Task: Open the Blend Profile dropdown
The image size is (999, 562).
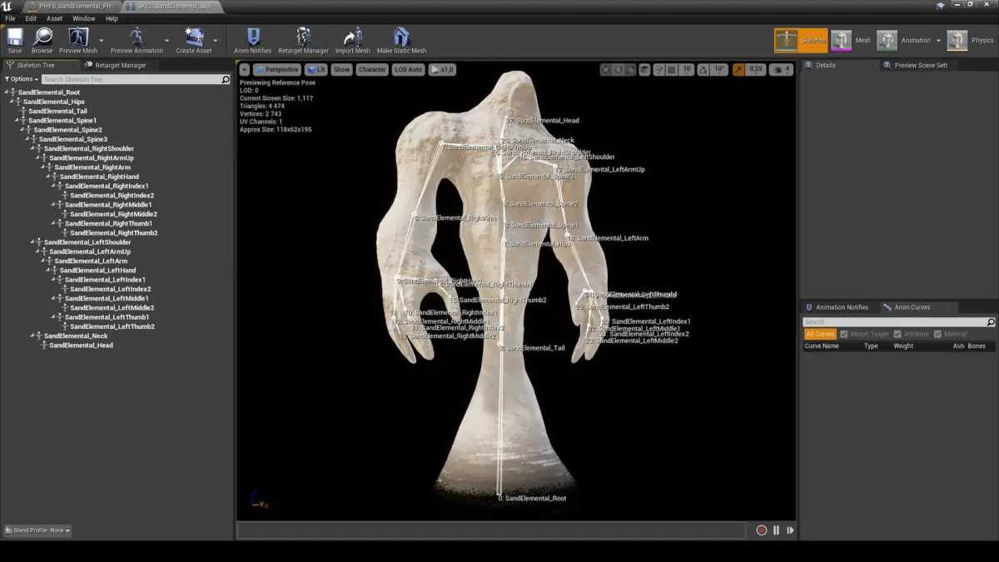Action: point(37,530)
